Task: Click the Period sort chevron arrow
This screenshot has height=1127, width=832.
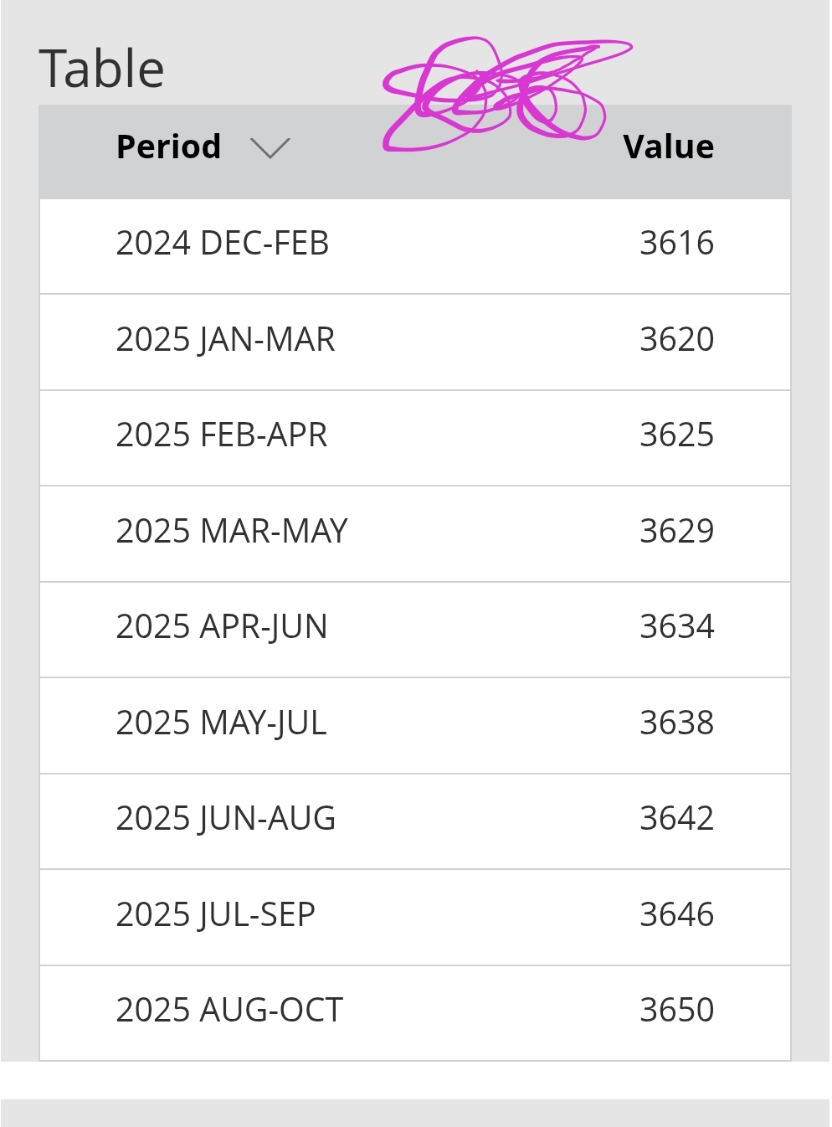Action: (270, 148)
